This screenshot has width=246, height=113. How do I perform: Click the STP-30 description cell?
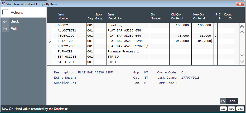113,57
